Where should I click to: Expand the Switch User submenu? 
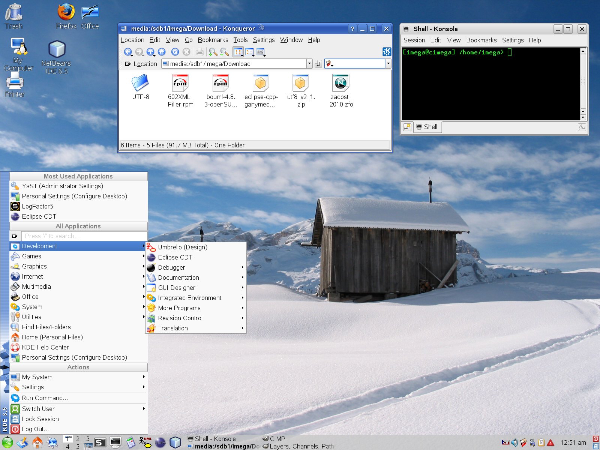click(78, 409)
